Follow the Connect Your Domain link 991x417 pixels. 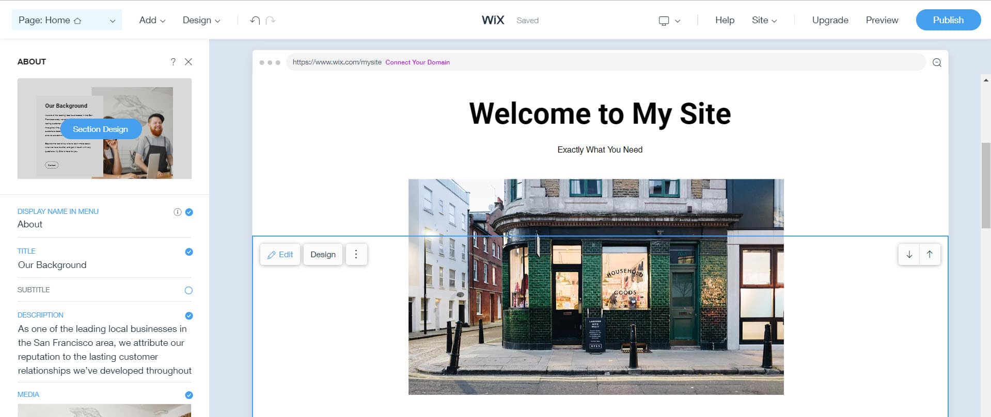(x=417, y=62)
